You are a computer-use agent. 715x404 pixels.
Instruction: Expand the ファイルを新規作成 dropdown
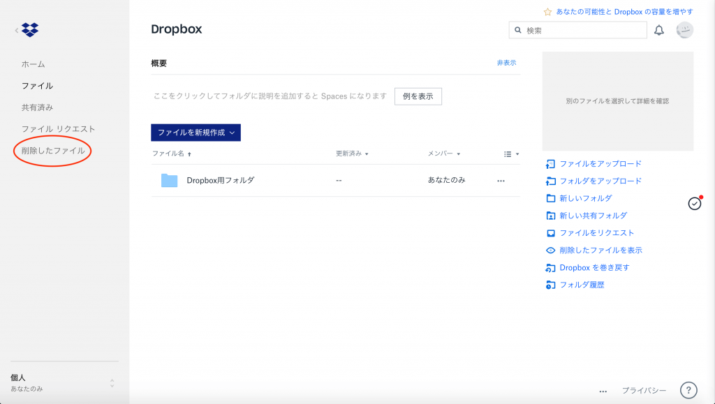point(196,133)
